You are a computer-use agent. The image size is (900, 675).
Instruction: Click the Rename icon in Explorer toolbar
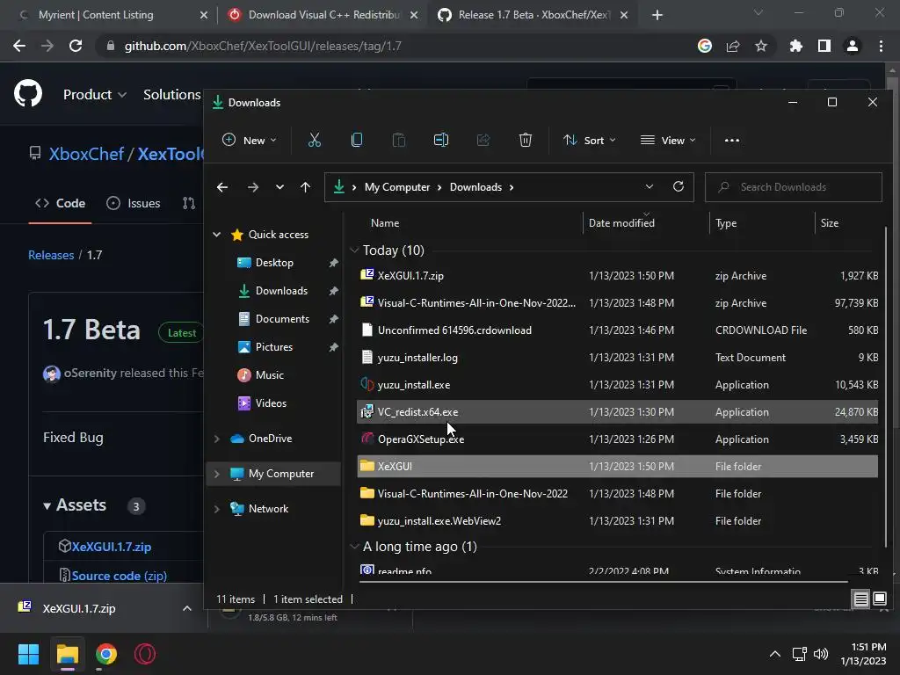pyautogui.click(x=441, y=140)
